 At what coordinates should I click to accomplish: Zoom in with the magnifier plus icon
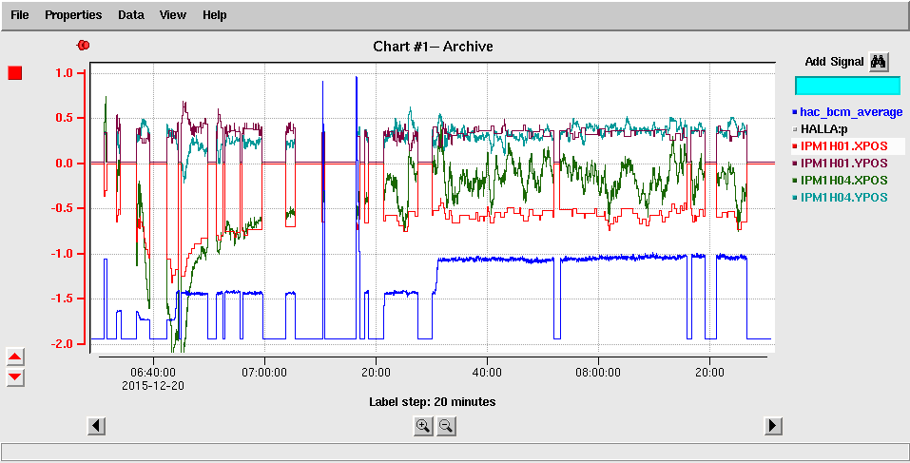(x=423, y=427)
